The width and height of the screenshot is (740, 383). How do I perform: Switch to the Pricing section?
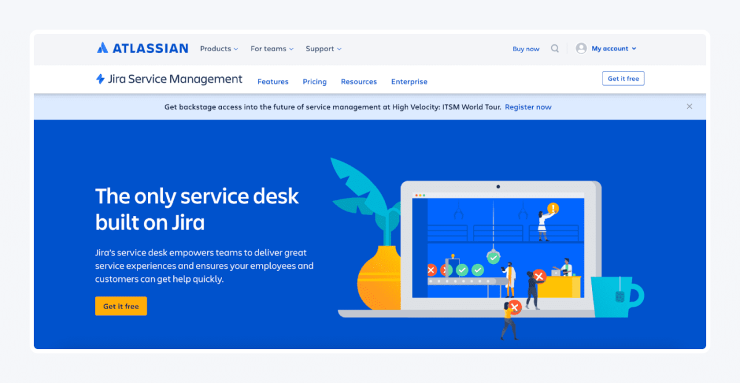click(314, 81)
